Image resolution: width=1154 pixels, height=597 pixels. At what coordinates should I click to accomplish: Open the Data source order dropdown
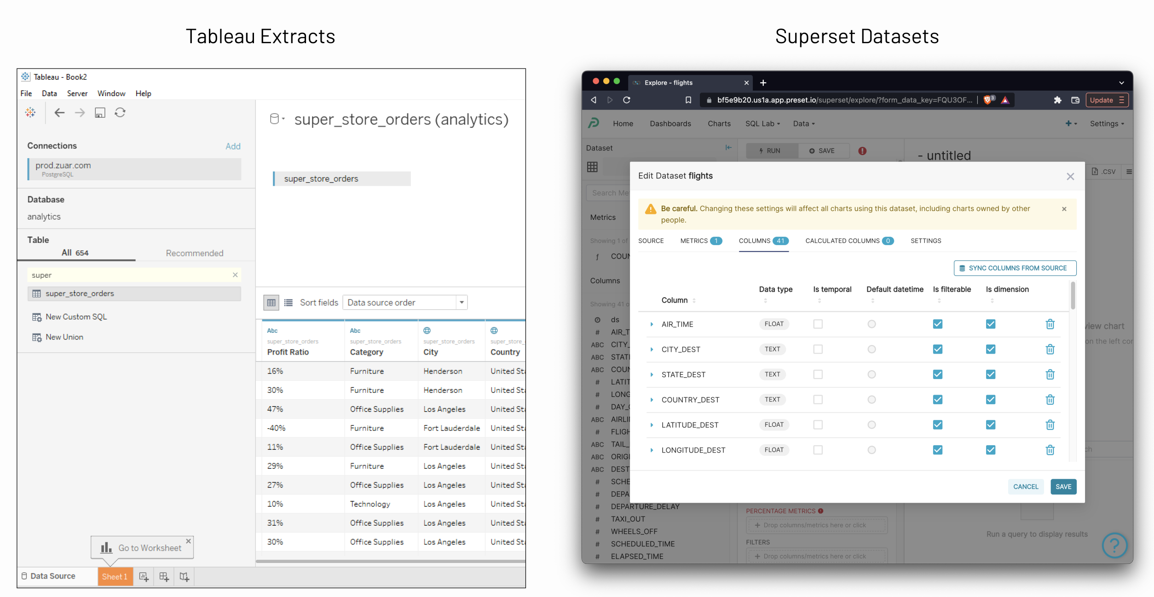(462, 302)
